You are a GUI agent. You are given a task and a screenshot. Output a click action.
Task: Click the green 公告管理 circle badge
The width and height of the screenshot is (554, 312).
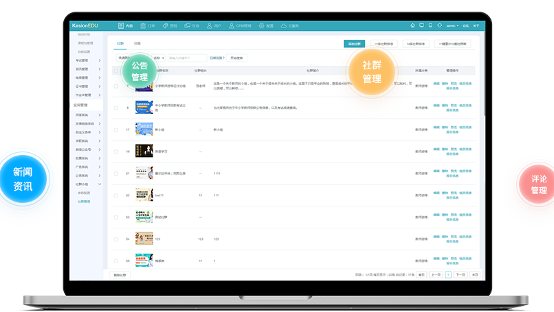click(140, 71)
